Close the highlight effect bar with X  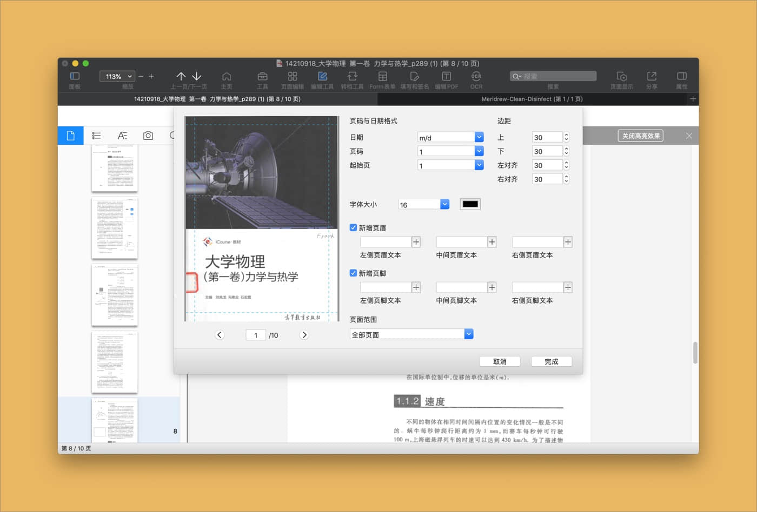[x=689, y=136]
